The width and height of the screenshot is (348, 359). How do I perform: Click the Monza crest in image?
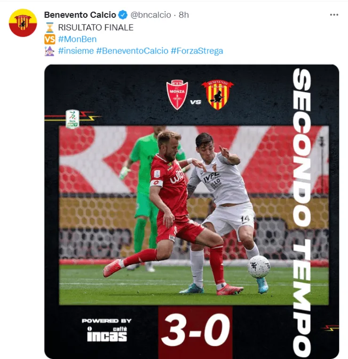[x=177, y=94]
